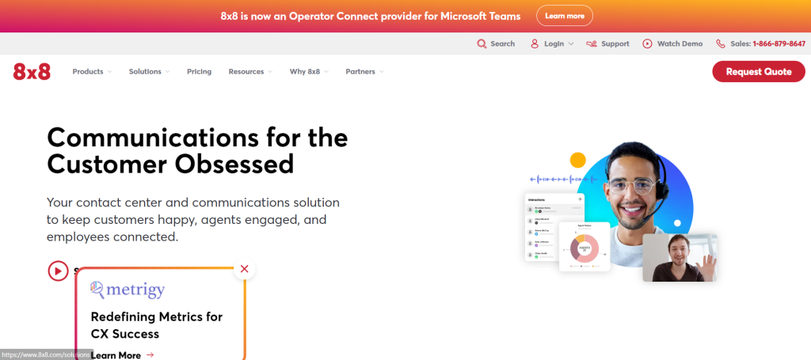Click the Learn More arrow icon

tap(150, 354)
